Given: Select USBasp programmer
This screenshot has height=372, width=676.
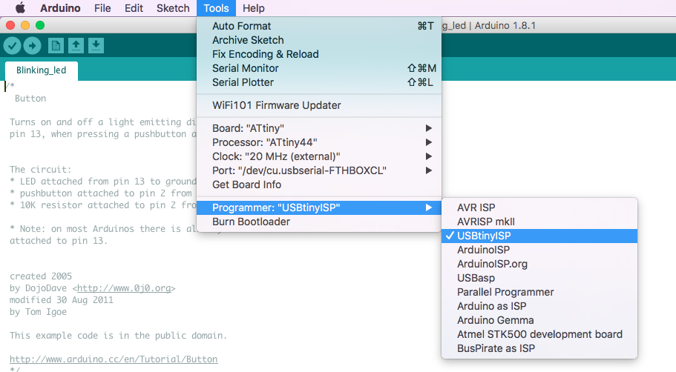Looking at the screenshot, I should [539, 278].
